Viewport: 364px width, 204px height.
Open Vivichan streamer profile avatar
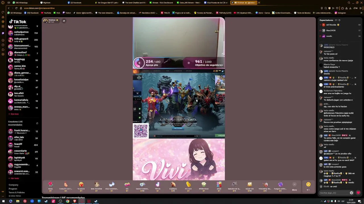[x=45, y=21]
